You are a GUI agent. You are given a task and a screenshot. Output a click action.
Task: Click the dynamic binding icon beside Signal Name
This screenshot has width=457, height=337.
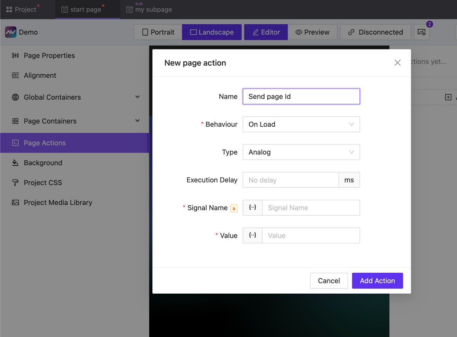(252, 207)
